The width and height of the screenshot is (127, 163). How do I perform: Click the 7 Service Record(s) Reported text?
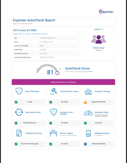point(68,136)
